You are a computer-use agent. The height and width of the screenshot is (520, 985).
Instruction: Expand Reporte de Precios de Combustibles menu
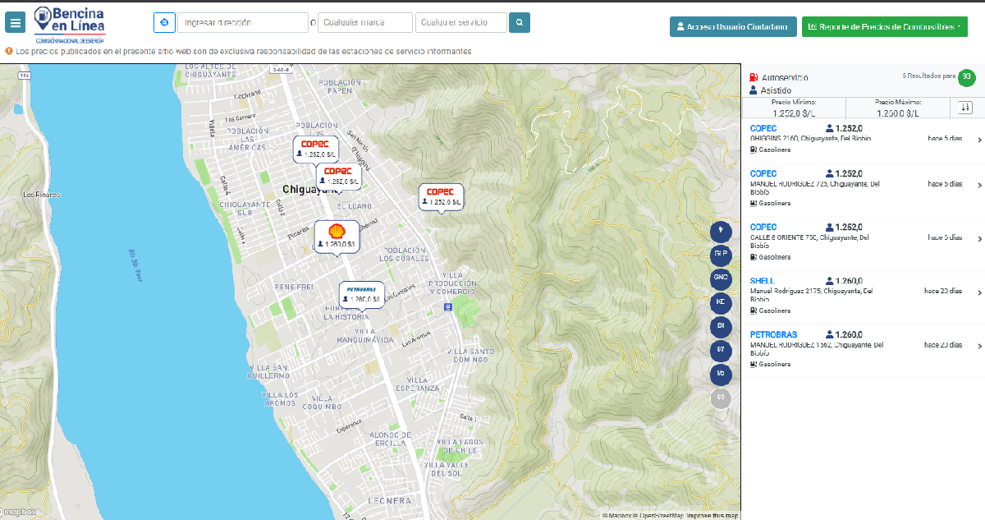coord(884,26)
